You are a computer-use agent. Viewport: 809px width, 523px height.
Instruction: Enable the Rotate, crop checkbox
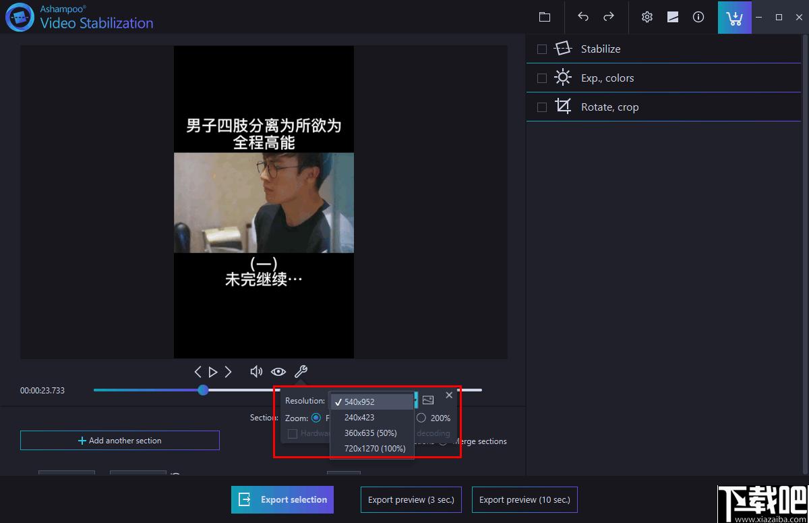click(541, 107)
